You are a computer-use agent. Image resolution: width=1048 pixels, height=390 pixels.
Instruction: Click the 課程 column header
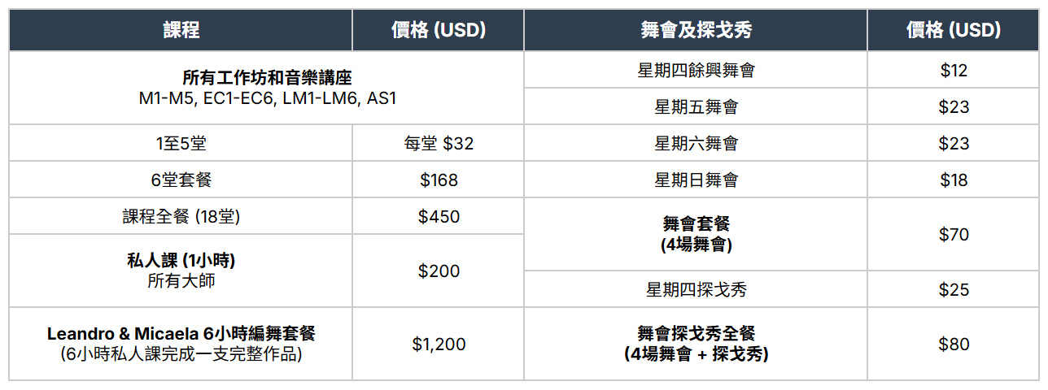[x=181, y=31]
